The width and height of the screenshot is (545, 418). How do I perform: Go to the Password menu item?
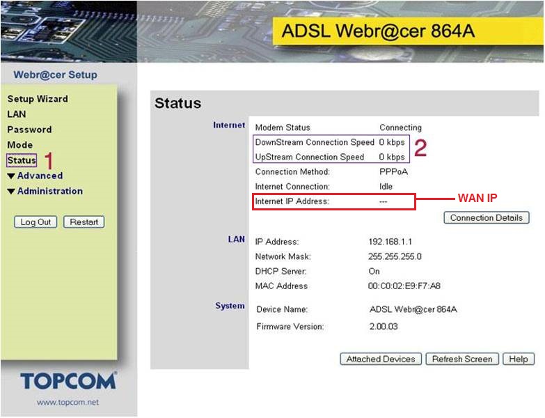coord(29,130)
